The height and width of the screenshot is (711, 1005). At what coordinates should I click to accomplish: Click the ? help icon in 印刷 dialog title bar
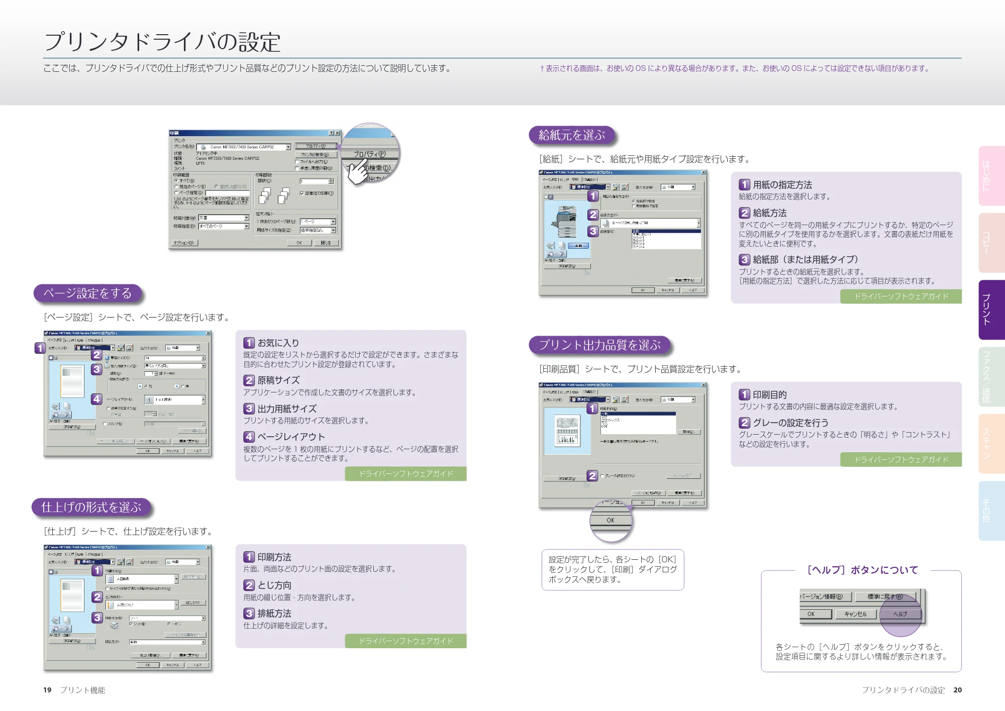pos(332,133)
